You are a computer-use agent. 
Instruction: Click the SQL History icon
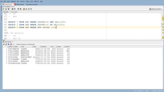coord(29,9)
